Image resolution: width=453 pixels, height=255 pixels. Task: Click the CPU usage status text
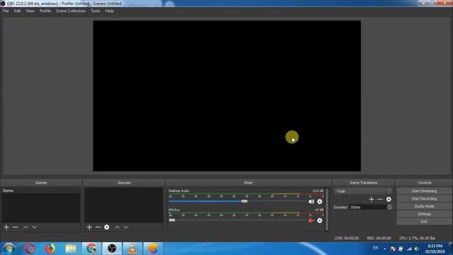(417, 238)
